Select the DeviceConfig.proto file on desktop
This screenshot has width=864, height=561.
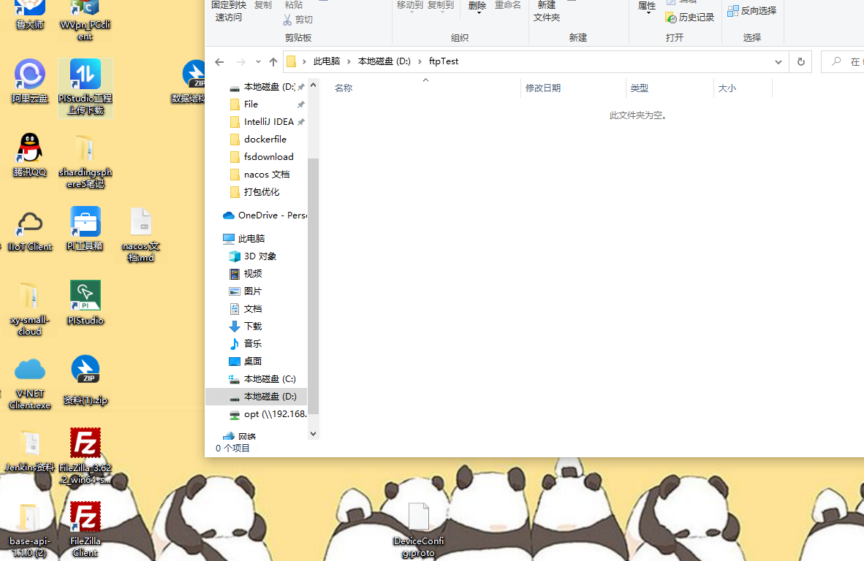pos(418,518)
